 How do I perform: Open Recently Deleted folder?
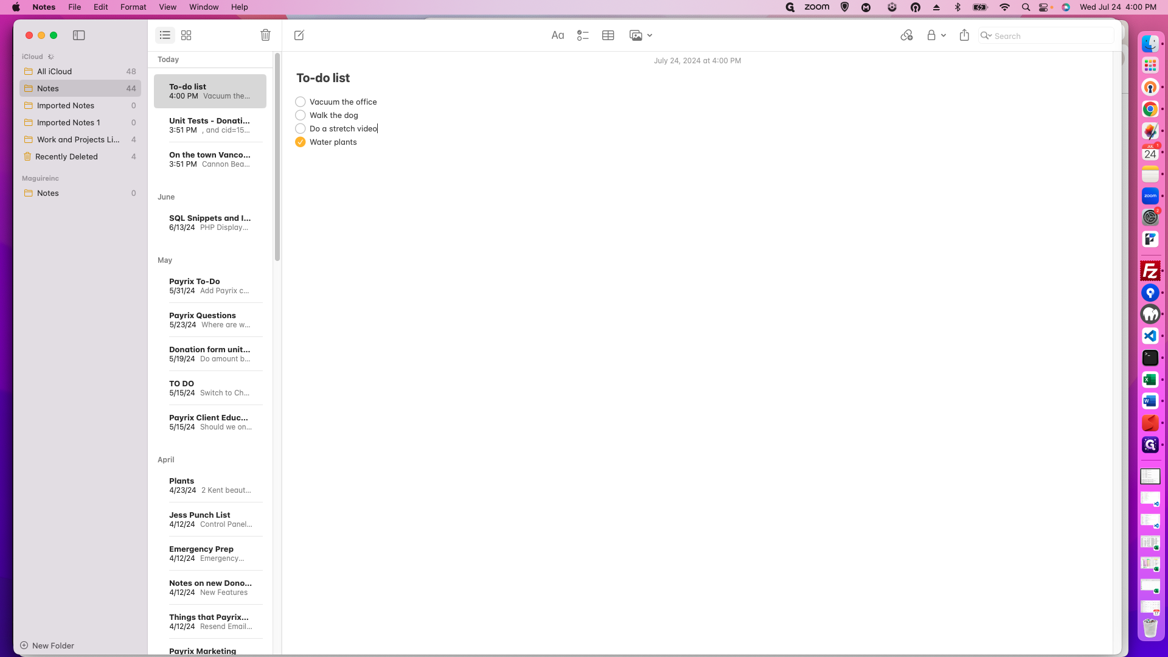click(x=80, y=156)
